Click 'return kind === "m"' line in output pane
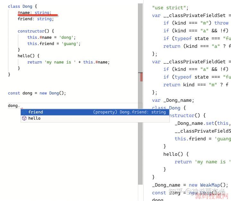This screenshot has height=201, width=231. click(196, 85)
